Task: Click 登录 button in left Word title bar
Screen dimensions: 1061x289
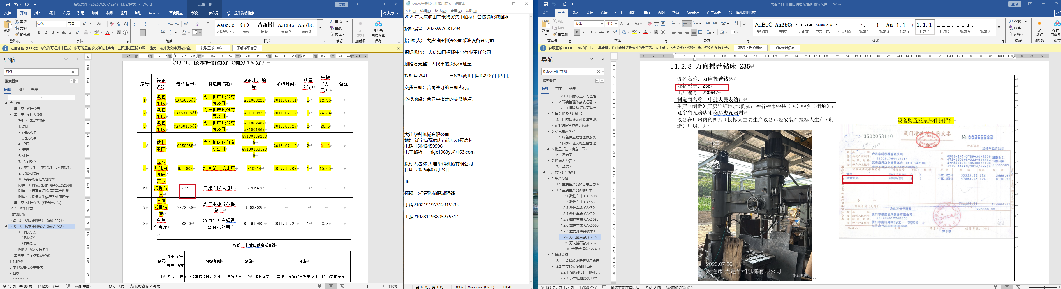Action: pyautogui.click(x=342, y=4)
